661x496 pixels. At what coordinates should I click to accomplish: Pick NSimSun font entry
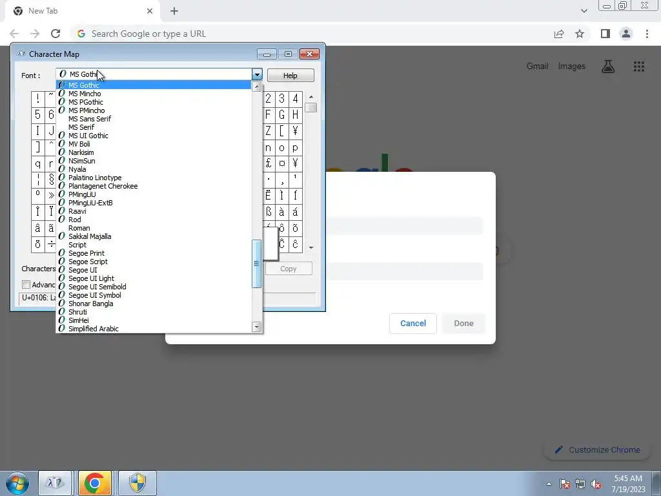[x=154, y=161]
